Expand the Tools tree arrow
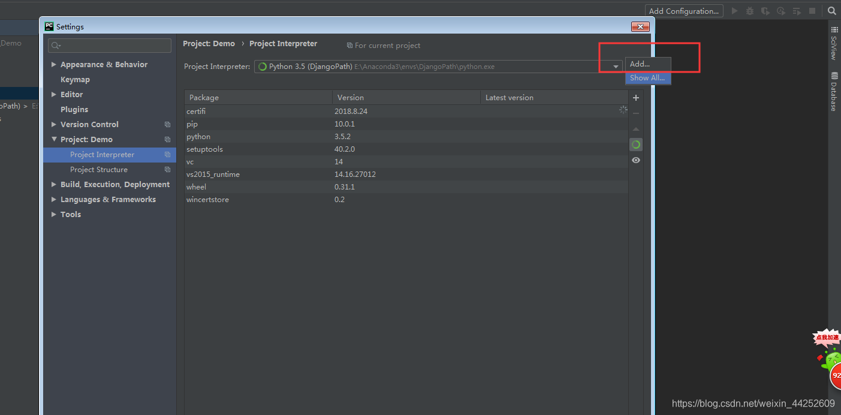The image size is (841, 415). point(54,215)
